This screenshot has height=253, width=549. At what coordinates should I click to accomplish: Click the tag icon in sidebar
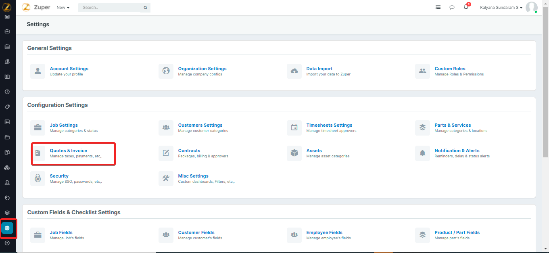coord(7,107)
